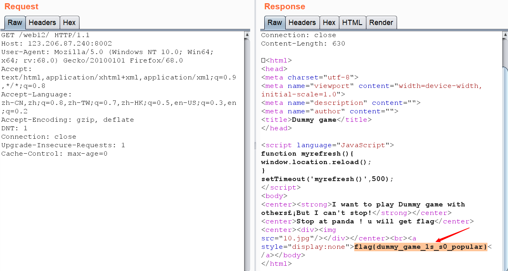Click the closing '</script>' tag line
This screenshot has height=271, width=508.
click(281, 188)
